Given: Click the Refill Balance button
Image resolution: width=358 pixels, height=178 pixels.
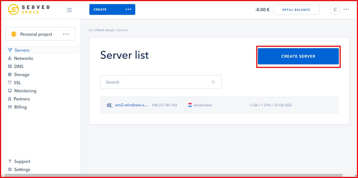Looking at the screenshot, I should pos(296,10).
